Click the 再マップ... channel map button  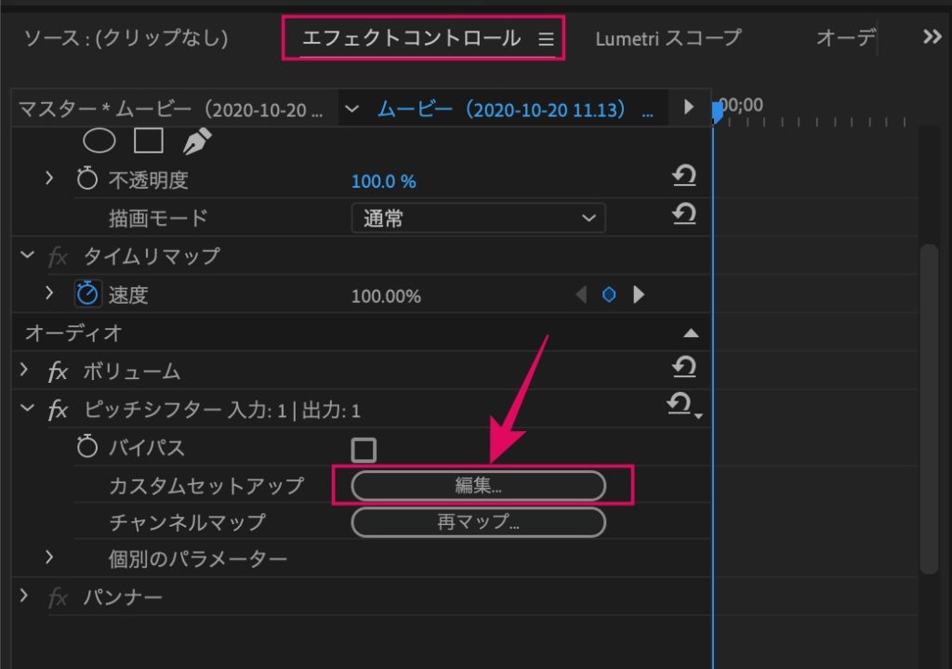(x=479, y=522)
